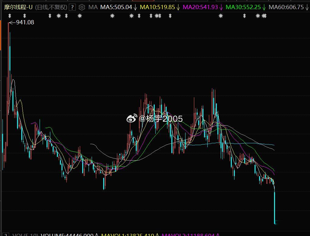
Task: Select the green MA30:552.25 indicator value
Action: (243, 7)
